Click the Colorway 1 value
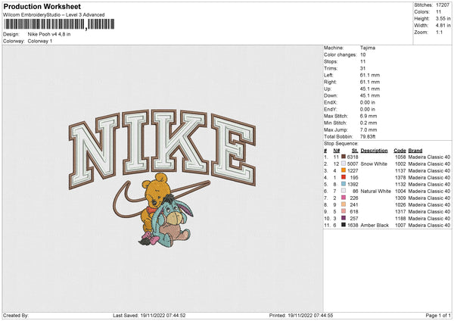The image size is (454, 321). point(40,41)
